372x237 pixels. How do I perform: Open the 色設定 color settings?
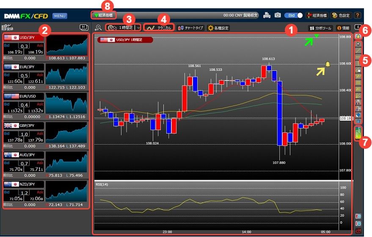click(341, 15)
